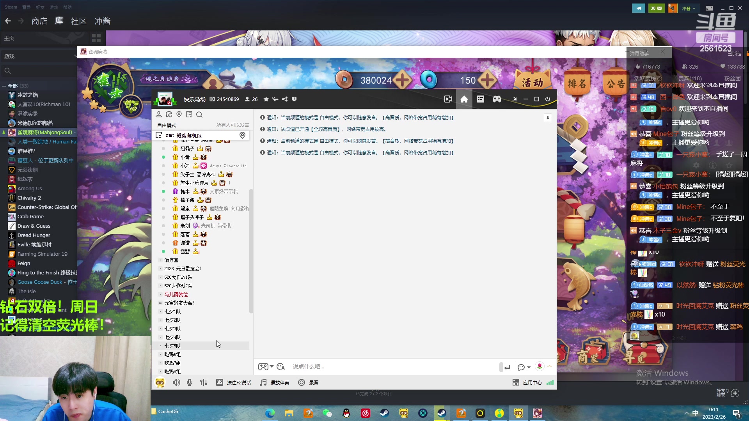Click the search icon in channel panel
The image size is (749, 421).
click(x=199, y=115)
